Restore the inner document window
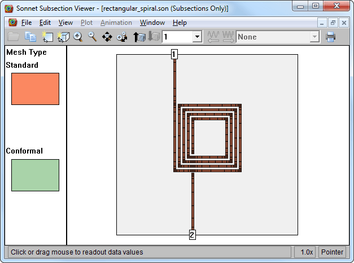 pos(333,23)
